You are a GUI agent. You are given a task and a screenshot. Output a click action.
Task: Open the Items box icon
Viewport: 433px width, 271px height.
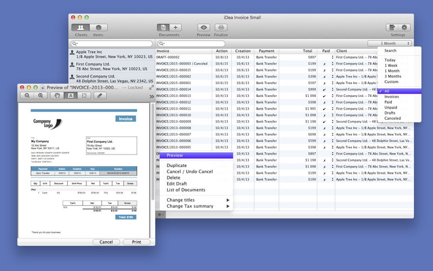[98, 28]
